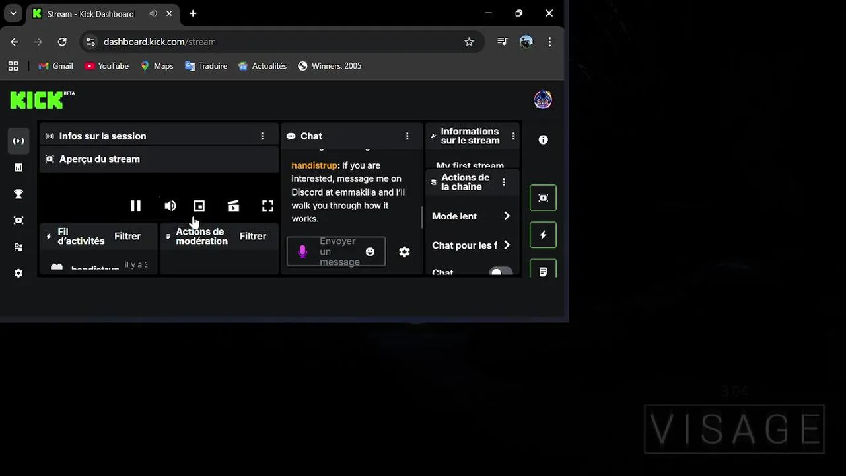Close the Stream - Kick Dashboard tab
846x476 pixels.
click(x=170, y=13)
